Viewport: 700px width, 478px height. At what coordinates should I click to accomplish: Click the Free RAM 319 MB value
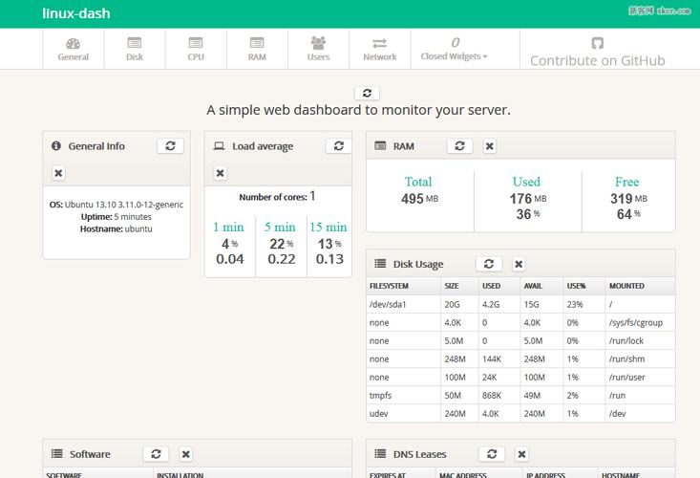(x=628, y=198)
